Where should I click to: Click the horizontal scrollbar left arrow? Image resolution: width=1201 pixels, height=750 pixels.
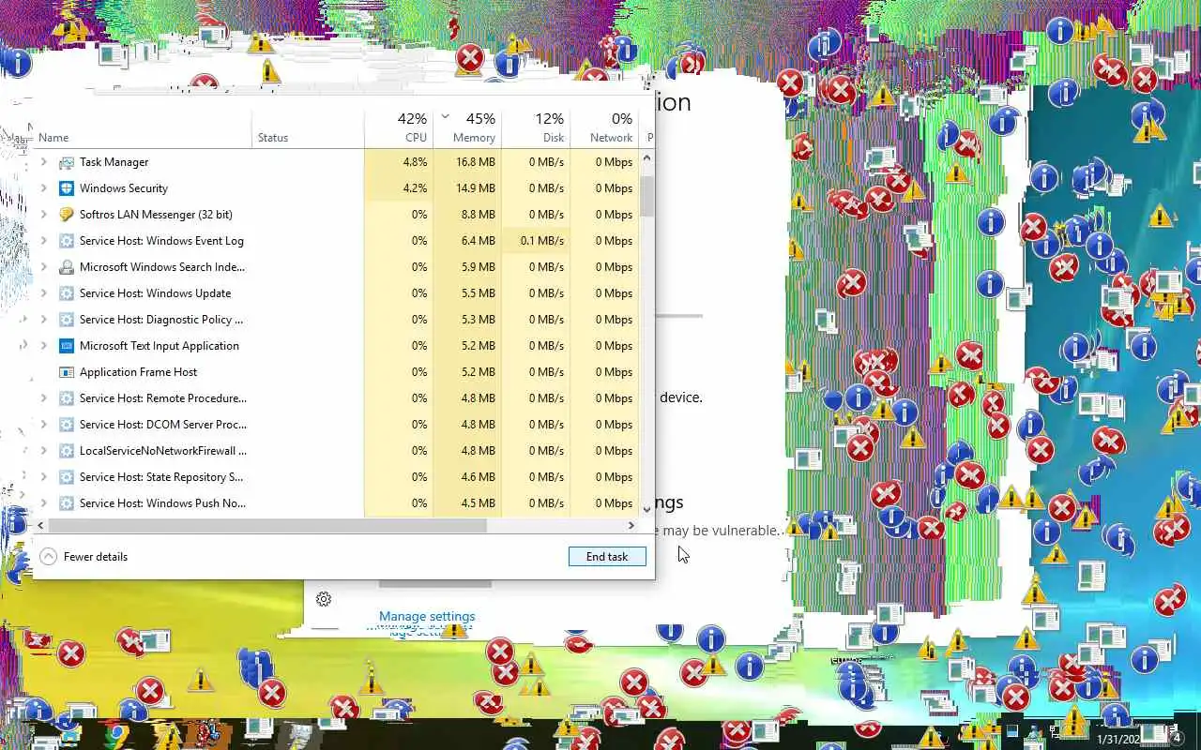(41, 526)
